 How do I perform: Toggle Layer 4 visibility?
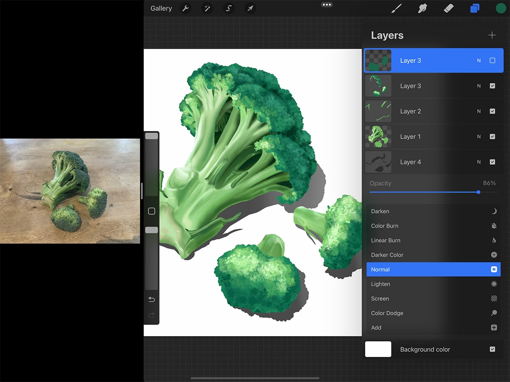coord(492,162)
